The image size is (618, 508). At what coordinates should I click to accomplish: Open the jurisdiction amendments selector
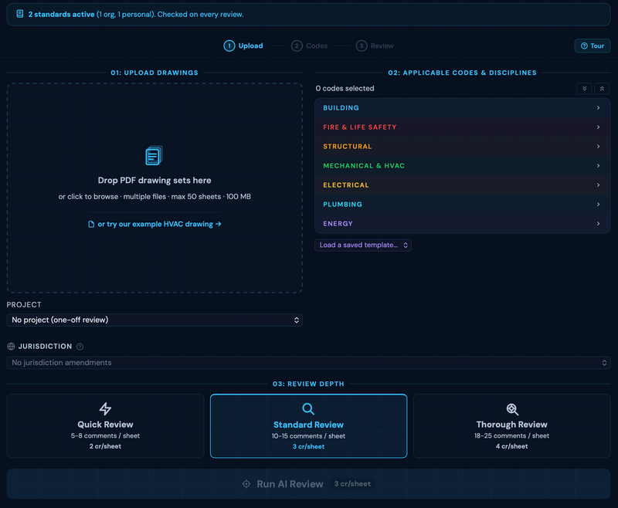tap(308, 363)
